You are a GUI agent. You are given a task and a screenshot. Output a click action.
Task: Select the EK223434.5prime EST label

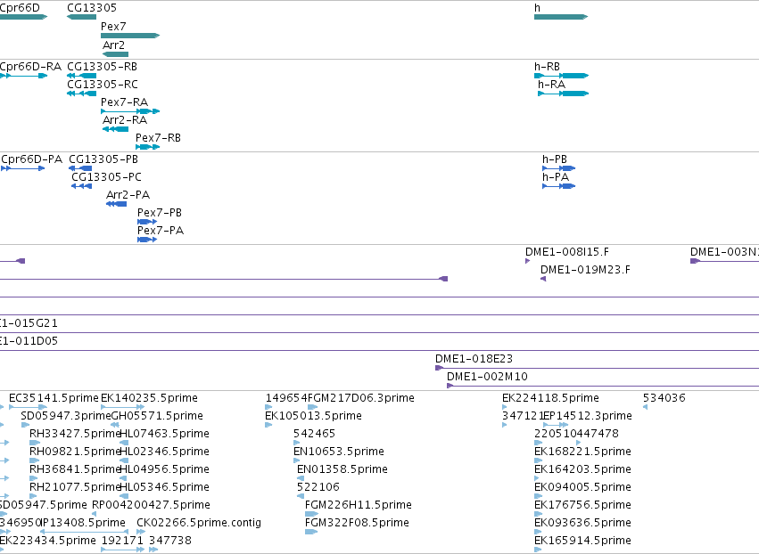48,542
